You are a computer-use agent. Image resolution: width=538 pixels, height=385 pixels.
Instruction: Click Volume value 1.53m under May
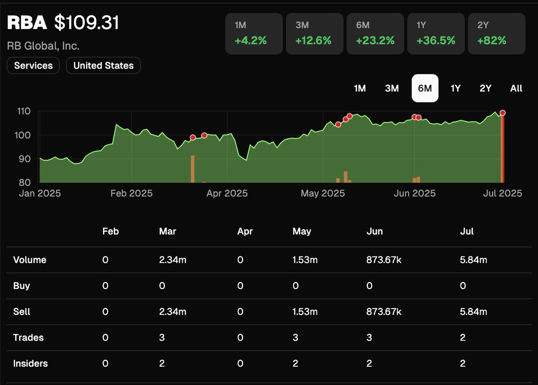click(x=305, y=260)
